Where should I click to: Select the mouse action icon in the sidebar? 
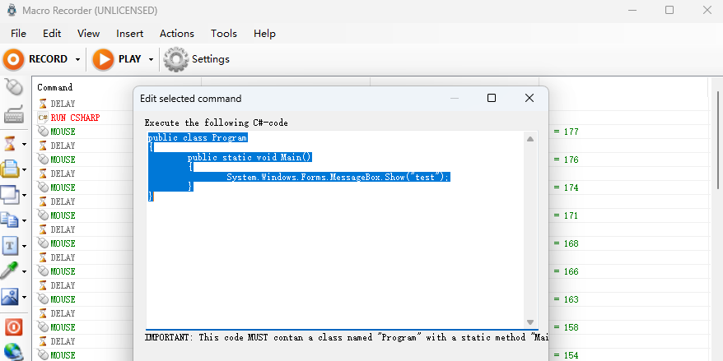pos(14,87)
